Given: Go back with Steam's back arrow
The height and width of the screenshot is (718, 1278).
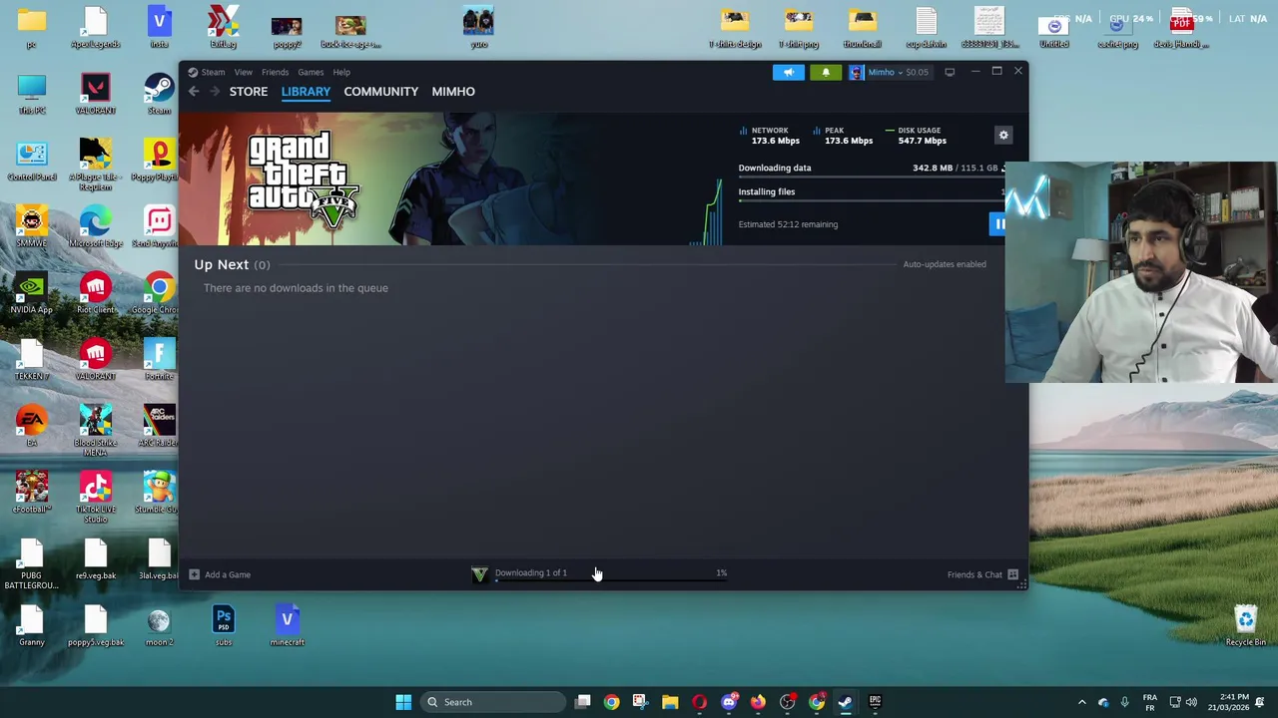Looking at the screenshot, I should pos(194,92).
